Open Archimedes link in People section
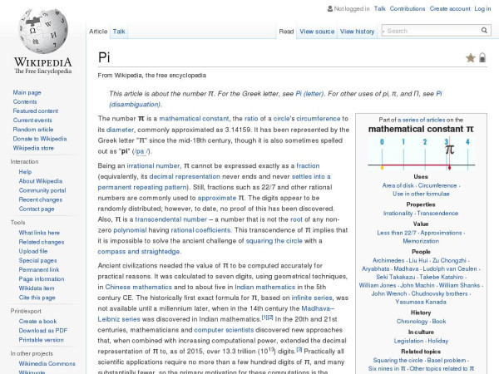 [x=388, y=260]
